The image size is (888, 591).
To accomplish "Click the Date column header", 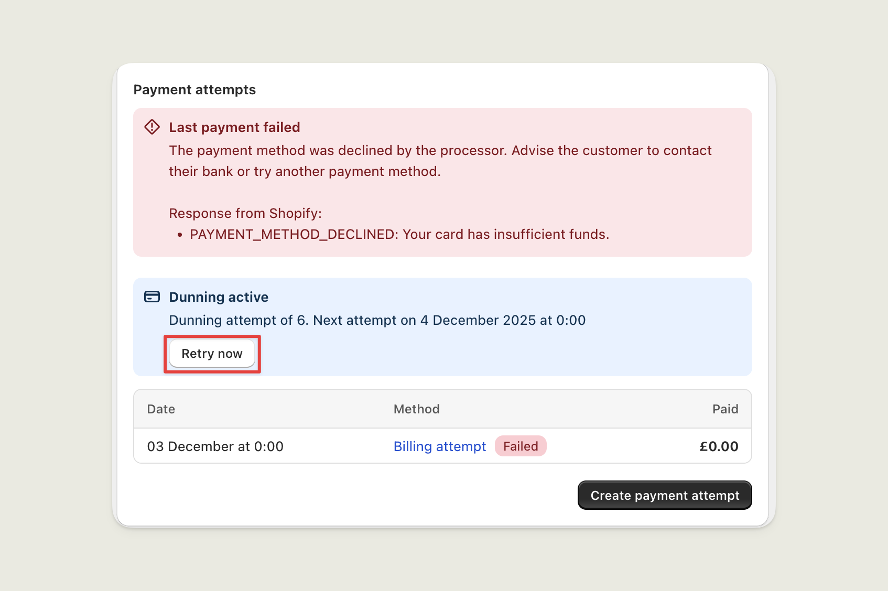I will 161,409.
